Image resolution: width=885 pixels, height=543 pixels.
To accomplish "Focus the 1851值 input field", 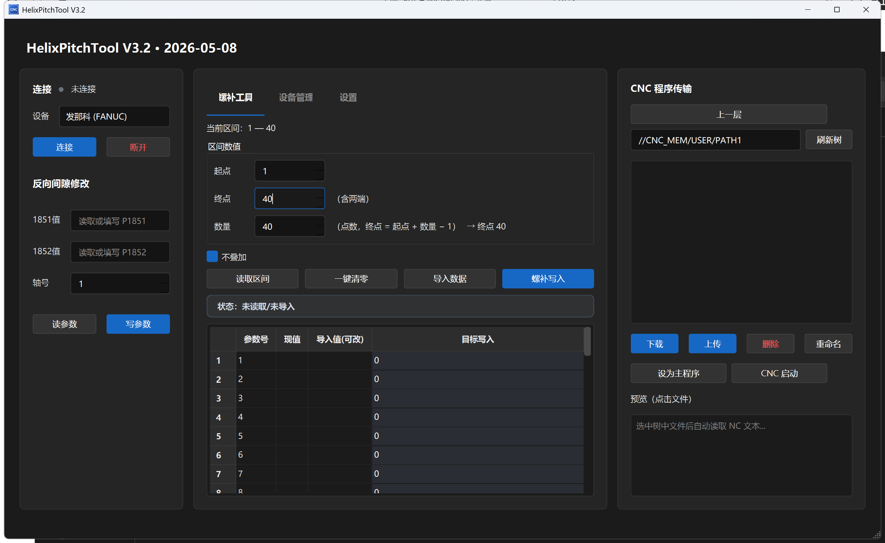I will point(120,220).
